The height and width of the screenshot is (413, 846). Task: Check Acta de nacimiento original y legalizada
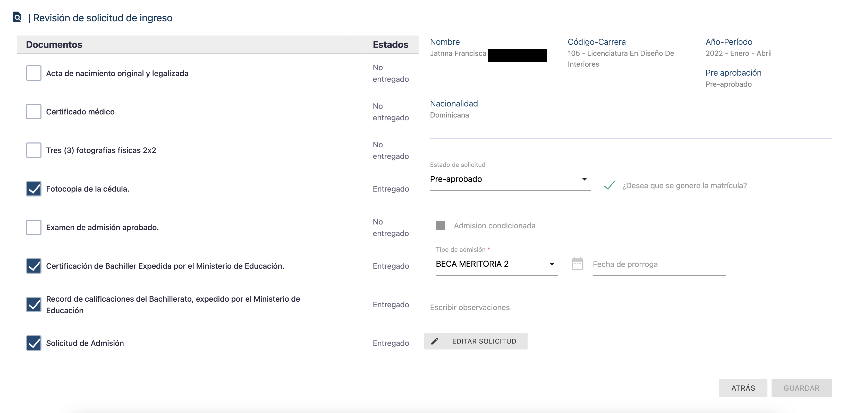point(33,73)
